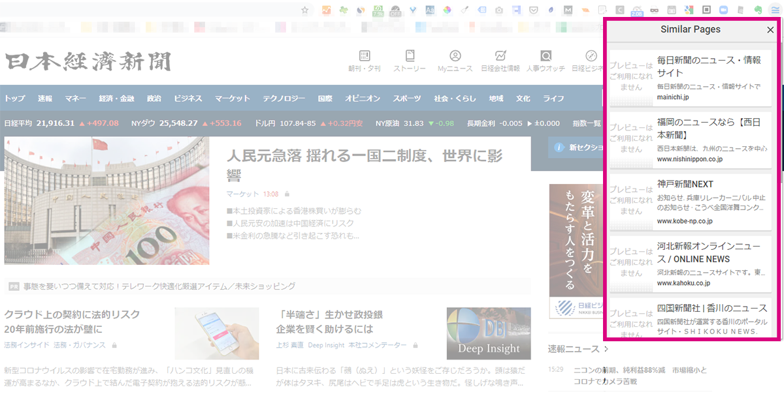The image size is (784, 398).
Task: Click the gauge extension showing OFF
Action: coord(395,10)
